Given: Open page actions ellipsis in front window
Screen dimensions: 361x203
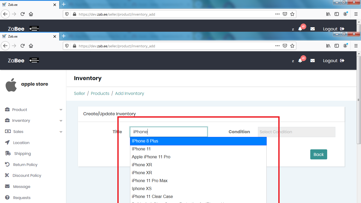Looking at the screenshot, I should (x=277, y=46).
